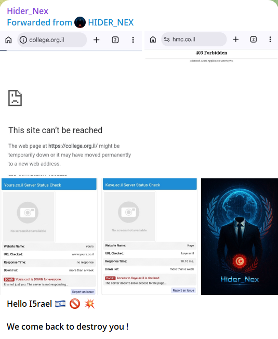The image size is (278, 339).
Task: Tap the site info icon in college.org.il bar
Action: click(23, 40)
